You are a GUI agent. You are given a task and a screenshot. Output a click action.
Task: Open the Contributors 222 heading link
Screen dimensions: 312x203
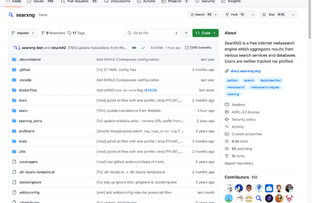click(241, 177)
